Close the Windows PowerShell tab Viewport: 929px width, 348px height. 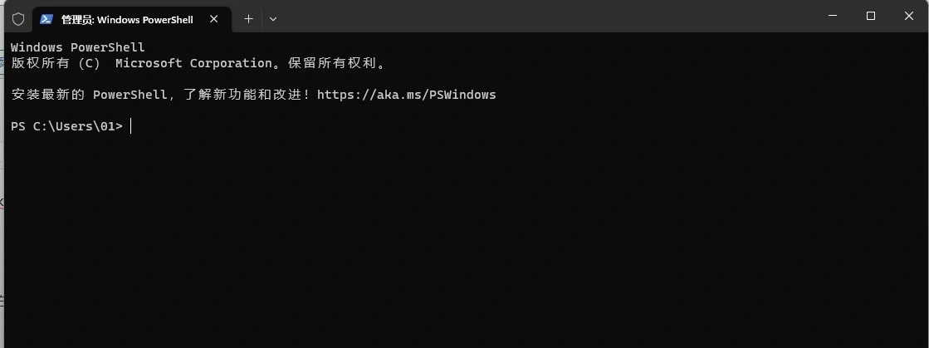[x=214, y=19]
